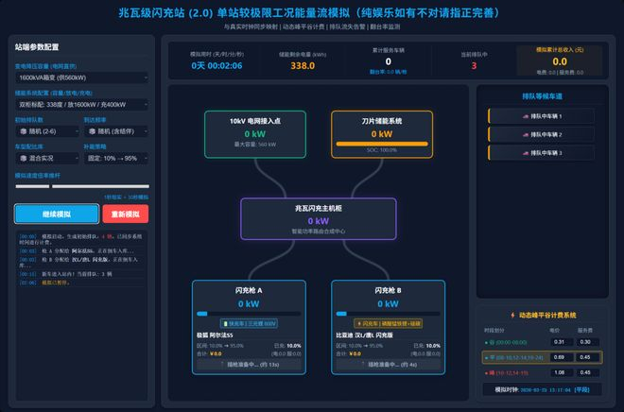Click the 平 period service fee field 0.45
This screenshot has height=412, width=624.
(585, 357)
